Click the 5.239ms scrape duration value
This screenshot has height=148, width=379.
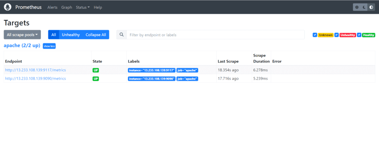(261, 79)
